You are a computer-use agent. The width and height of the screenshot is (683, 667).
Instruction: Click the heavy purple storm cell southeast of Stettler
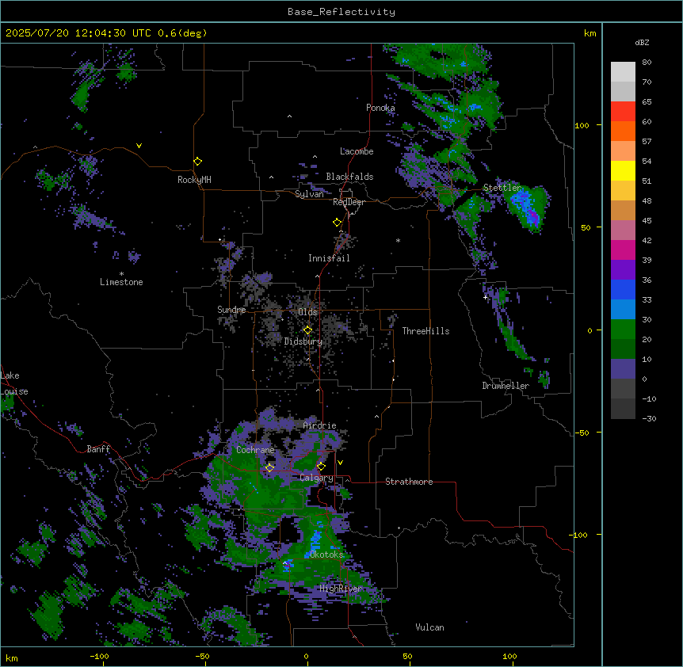tap(532, 215)
